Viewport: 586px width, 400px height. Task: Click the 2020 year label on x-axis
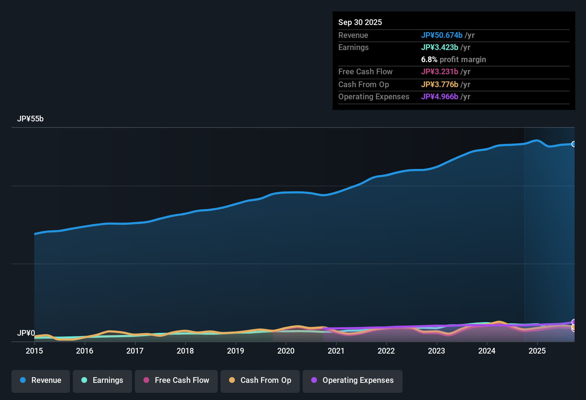pos(286,351)
